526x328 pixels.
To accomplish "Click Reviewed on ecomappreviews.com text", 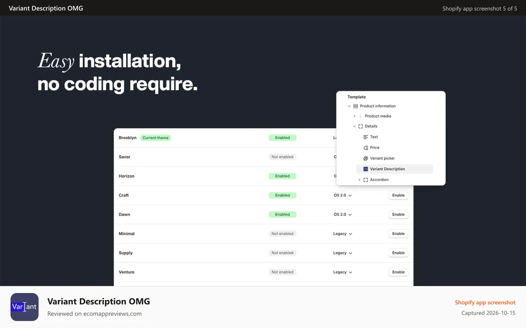I will coord(94,314).
